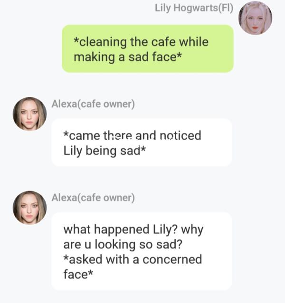Click the final word 'face*' in Alexa's message

pos(78,274)
